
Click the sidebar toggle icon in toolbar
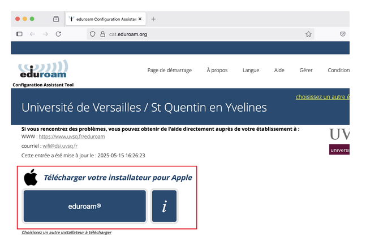[19, 34]
